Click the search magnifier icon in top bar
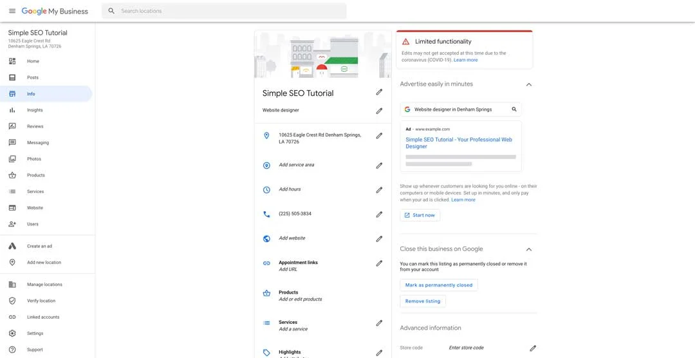This screenshot has height=358, width=695. coord(111,11)
